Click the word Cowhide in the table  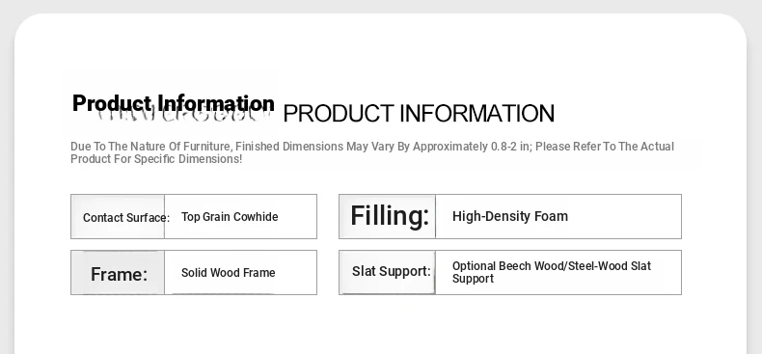(259, 217)
